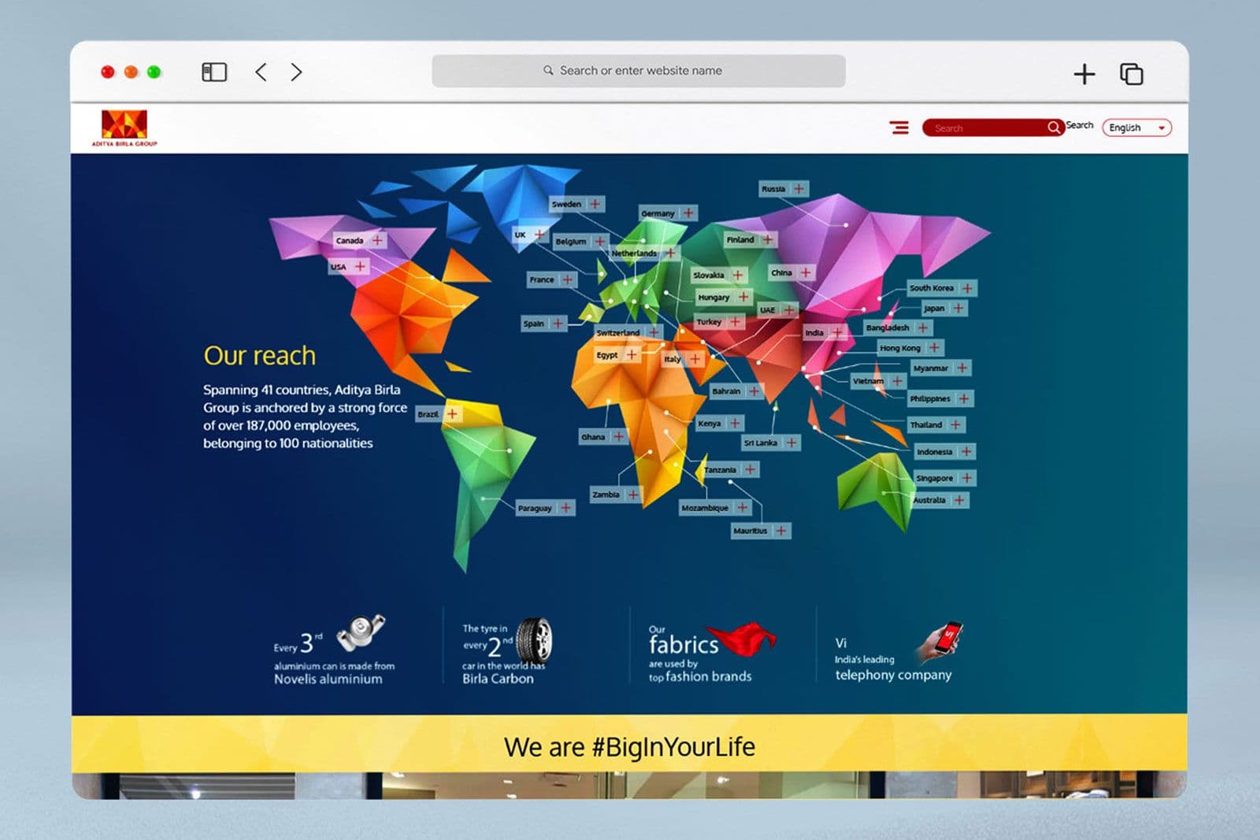
Task: Select the Singapore country label
Action: coord(935,479)
